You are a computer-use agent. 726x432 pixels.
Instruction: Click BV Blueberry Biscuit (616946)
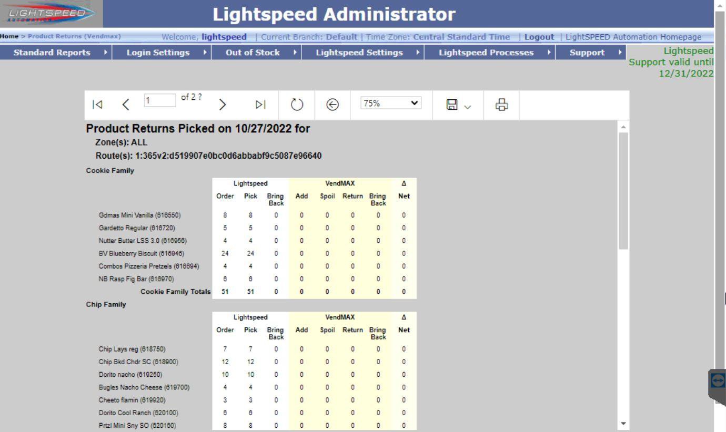[142, 253]
